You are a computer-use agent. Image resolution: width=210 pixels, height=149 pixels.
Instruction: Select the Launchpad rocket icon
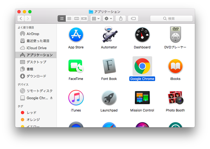click(109, 98)
